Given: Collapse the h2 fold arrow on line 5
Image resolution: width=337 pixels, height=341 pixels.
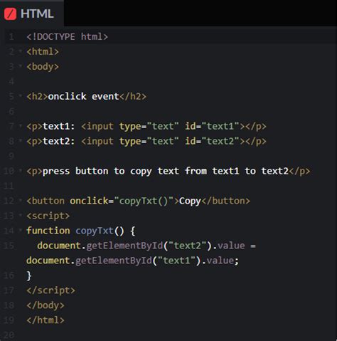Looking at the screenshot, I should tap(21, 96).
